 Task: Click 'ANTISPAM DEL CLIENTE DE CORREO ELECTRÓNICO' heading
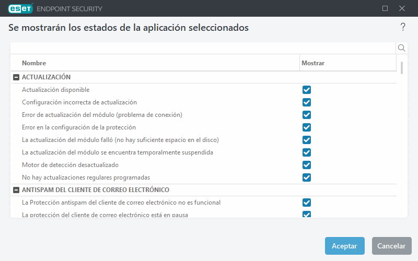pyautogui.click(x=96, y=190)
